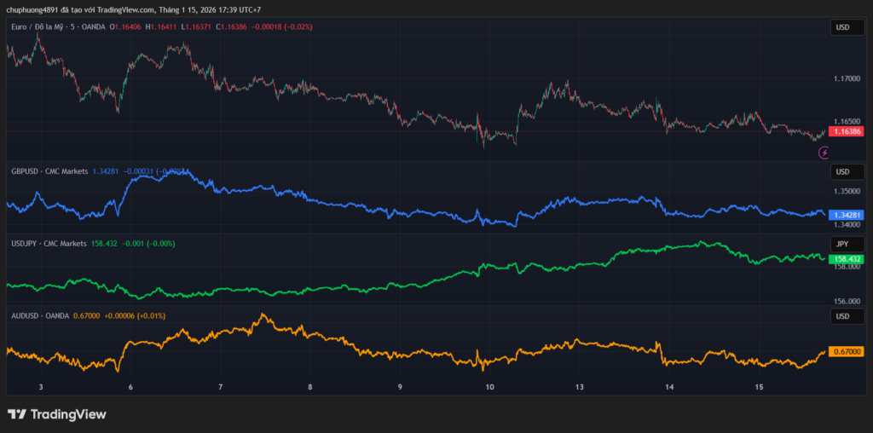Click date 13 on the time axis
This screenshot has height=433, width=873.
(579, 387)
